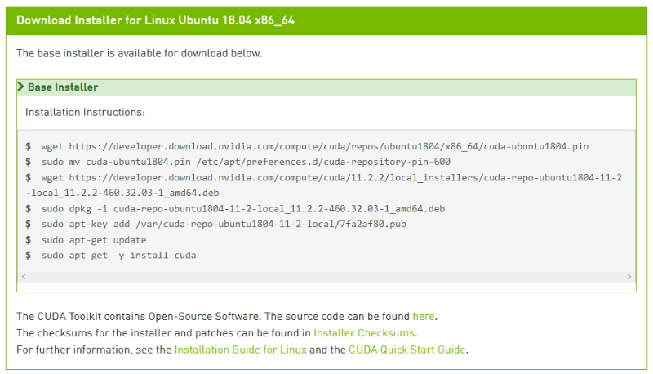
Task: Click the code box scroll-left arrow
Action: (23, 278)
